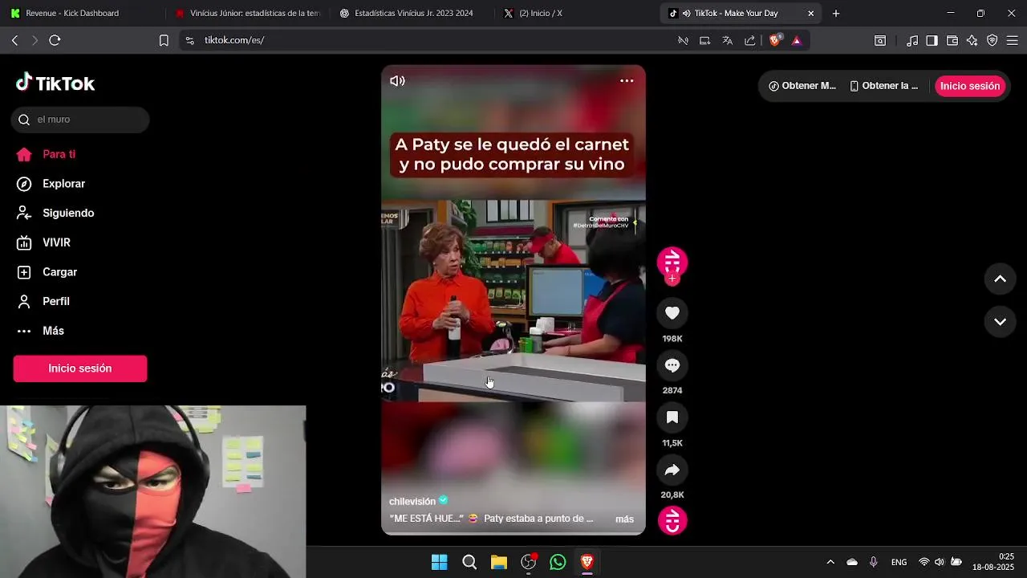Click the Obtener M... button
The image size is (1027, 578).
click(802, 86)
